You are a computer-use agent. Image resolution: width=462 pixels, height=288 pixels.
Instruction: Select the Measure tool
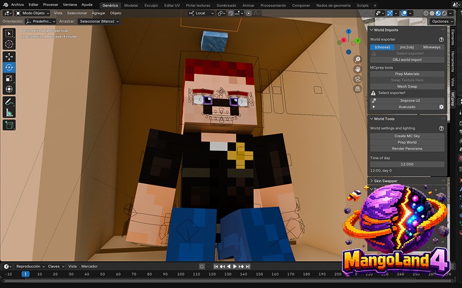click(9, 113)
